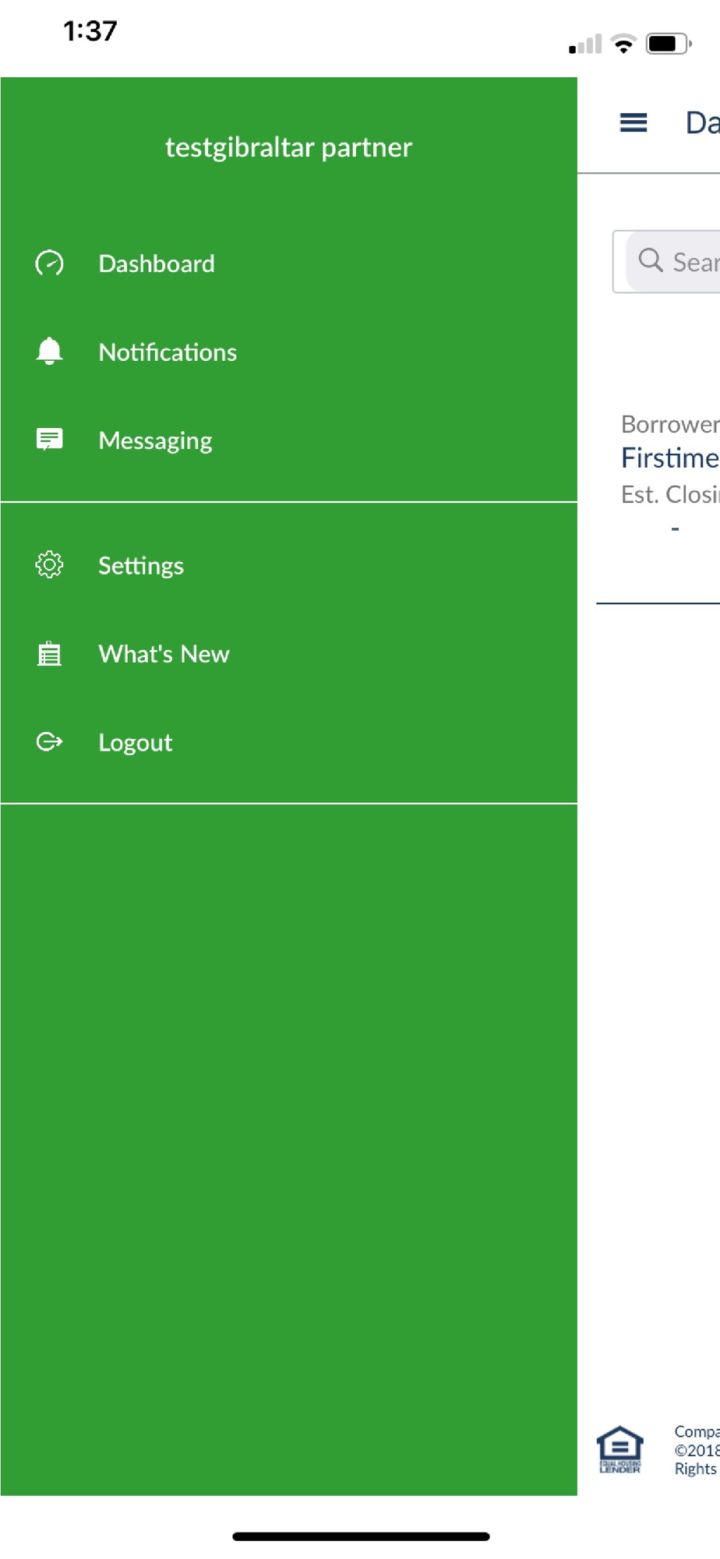Image resolution: width=720 pixels, height=1559 pixels.
Task: Tap the Logout arrow icon
Action: tap(49, 741)
